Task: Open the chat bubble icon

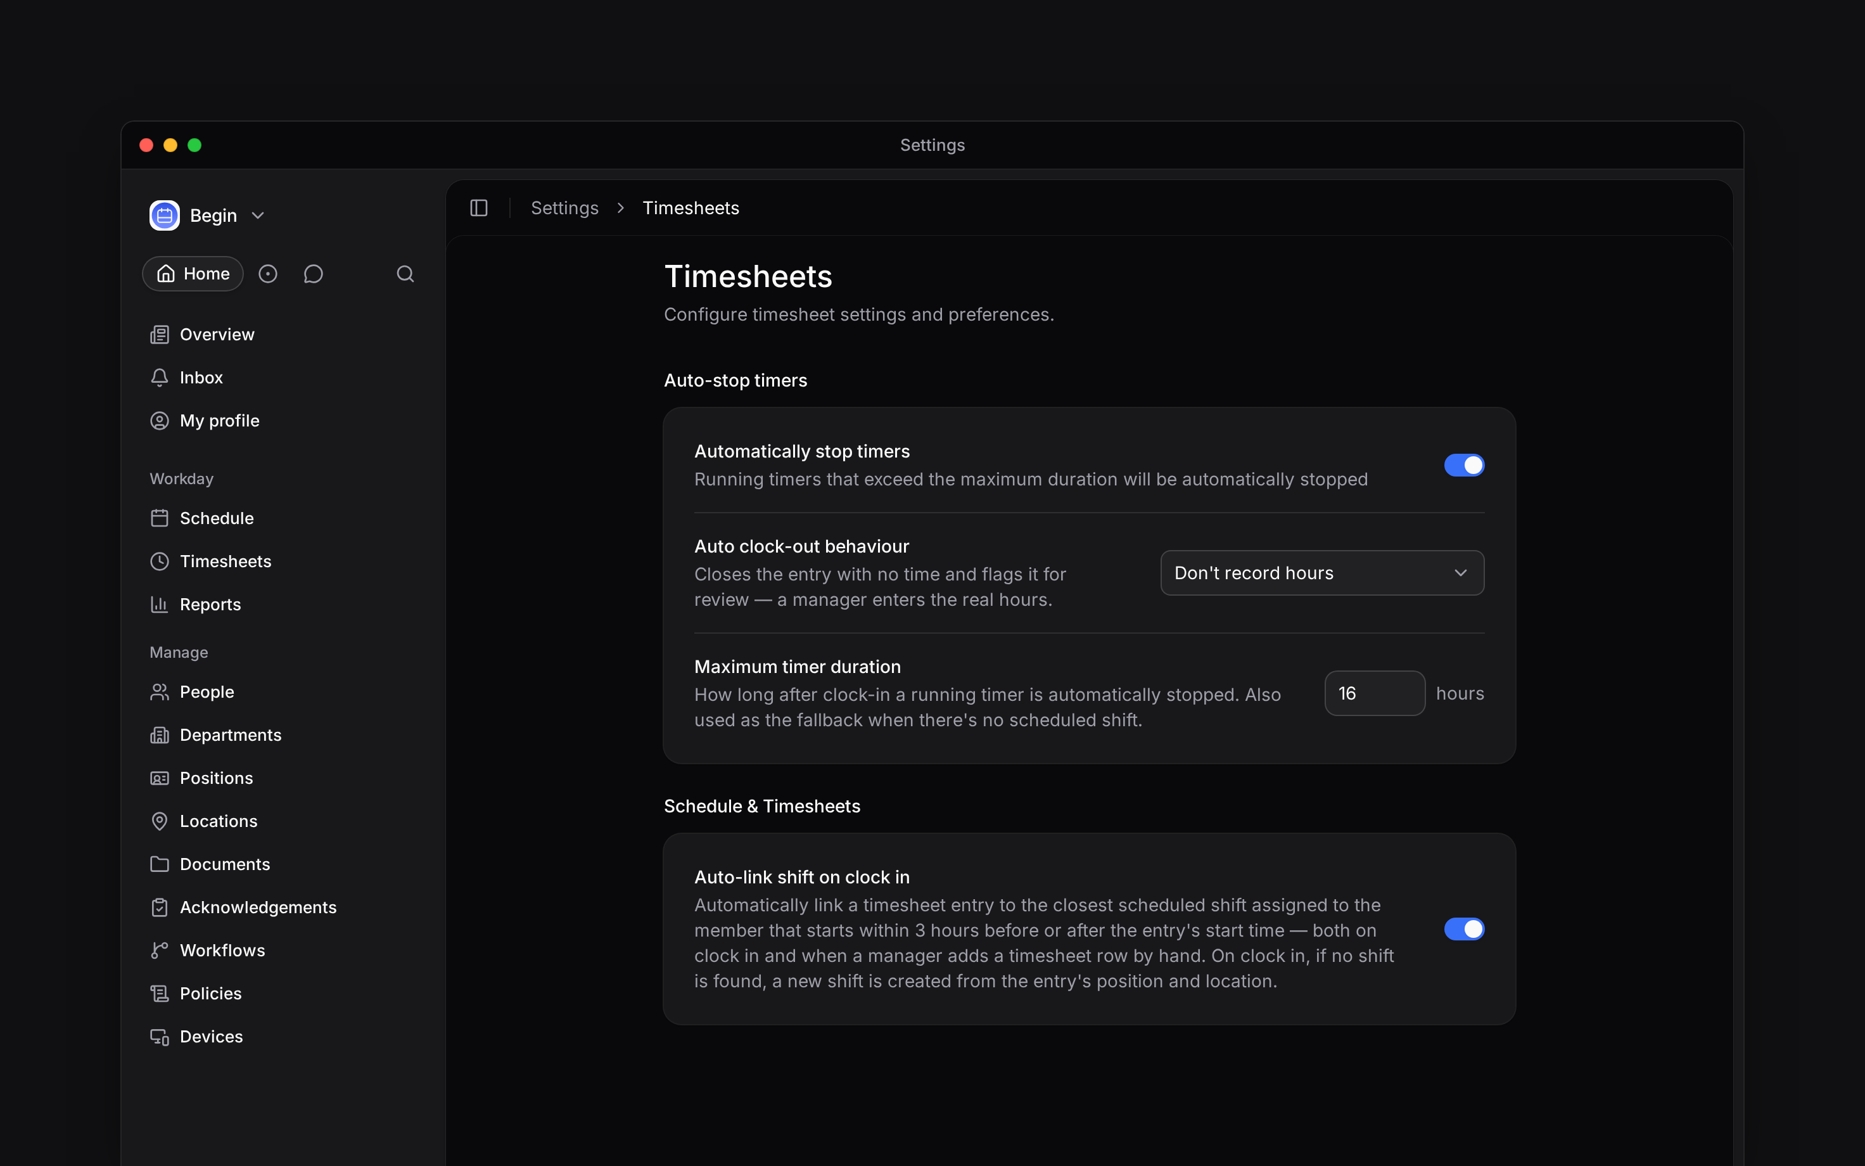Action: [x=313, y=274]
